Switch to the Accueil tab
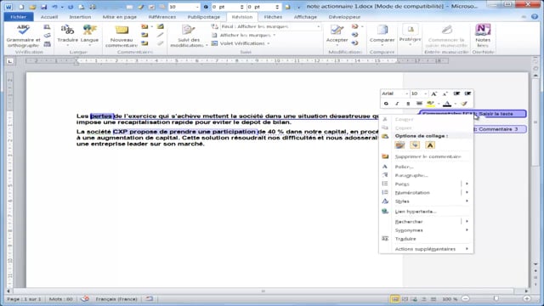This screenshot has width=544, height=306. (x=49, y=17)
